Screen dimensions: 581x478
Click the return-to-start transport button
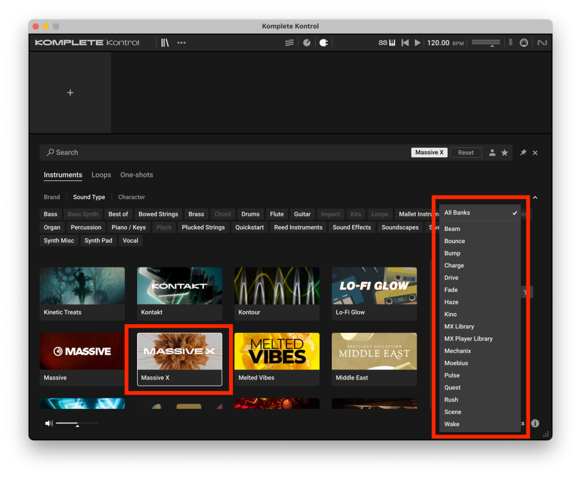click(405, 43)
